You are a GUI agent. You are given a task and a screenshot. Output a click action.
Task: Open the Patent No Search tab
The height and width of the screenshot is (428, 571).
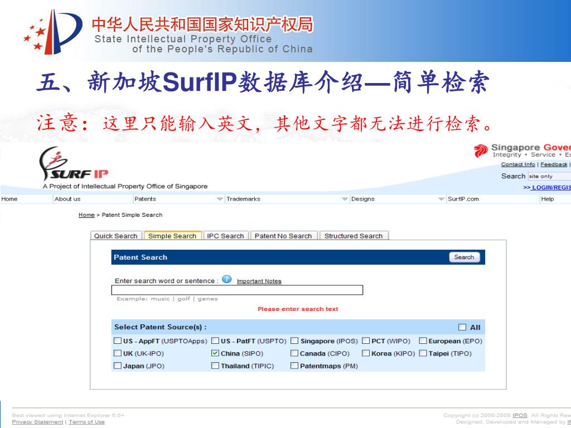pos(283,236)
